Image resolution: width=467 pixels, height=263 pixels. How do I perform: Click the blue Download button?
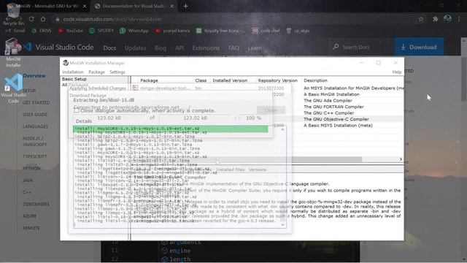tap(420, 47)
